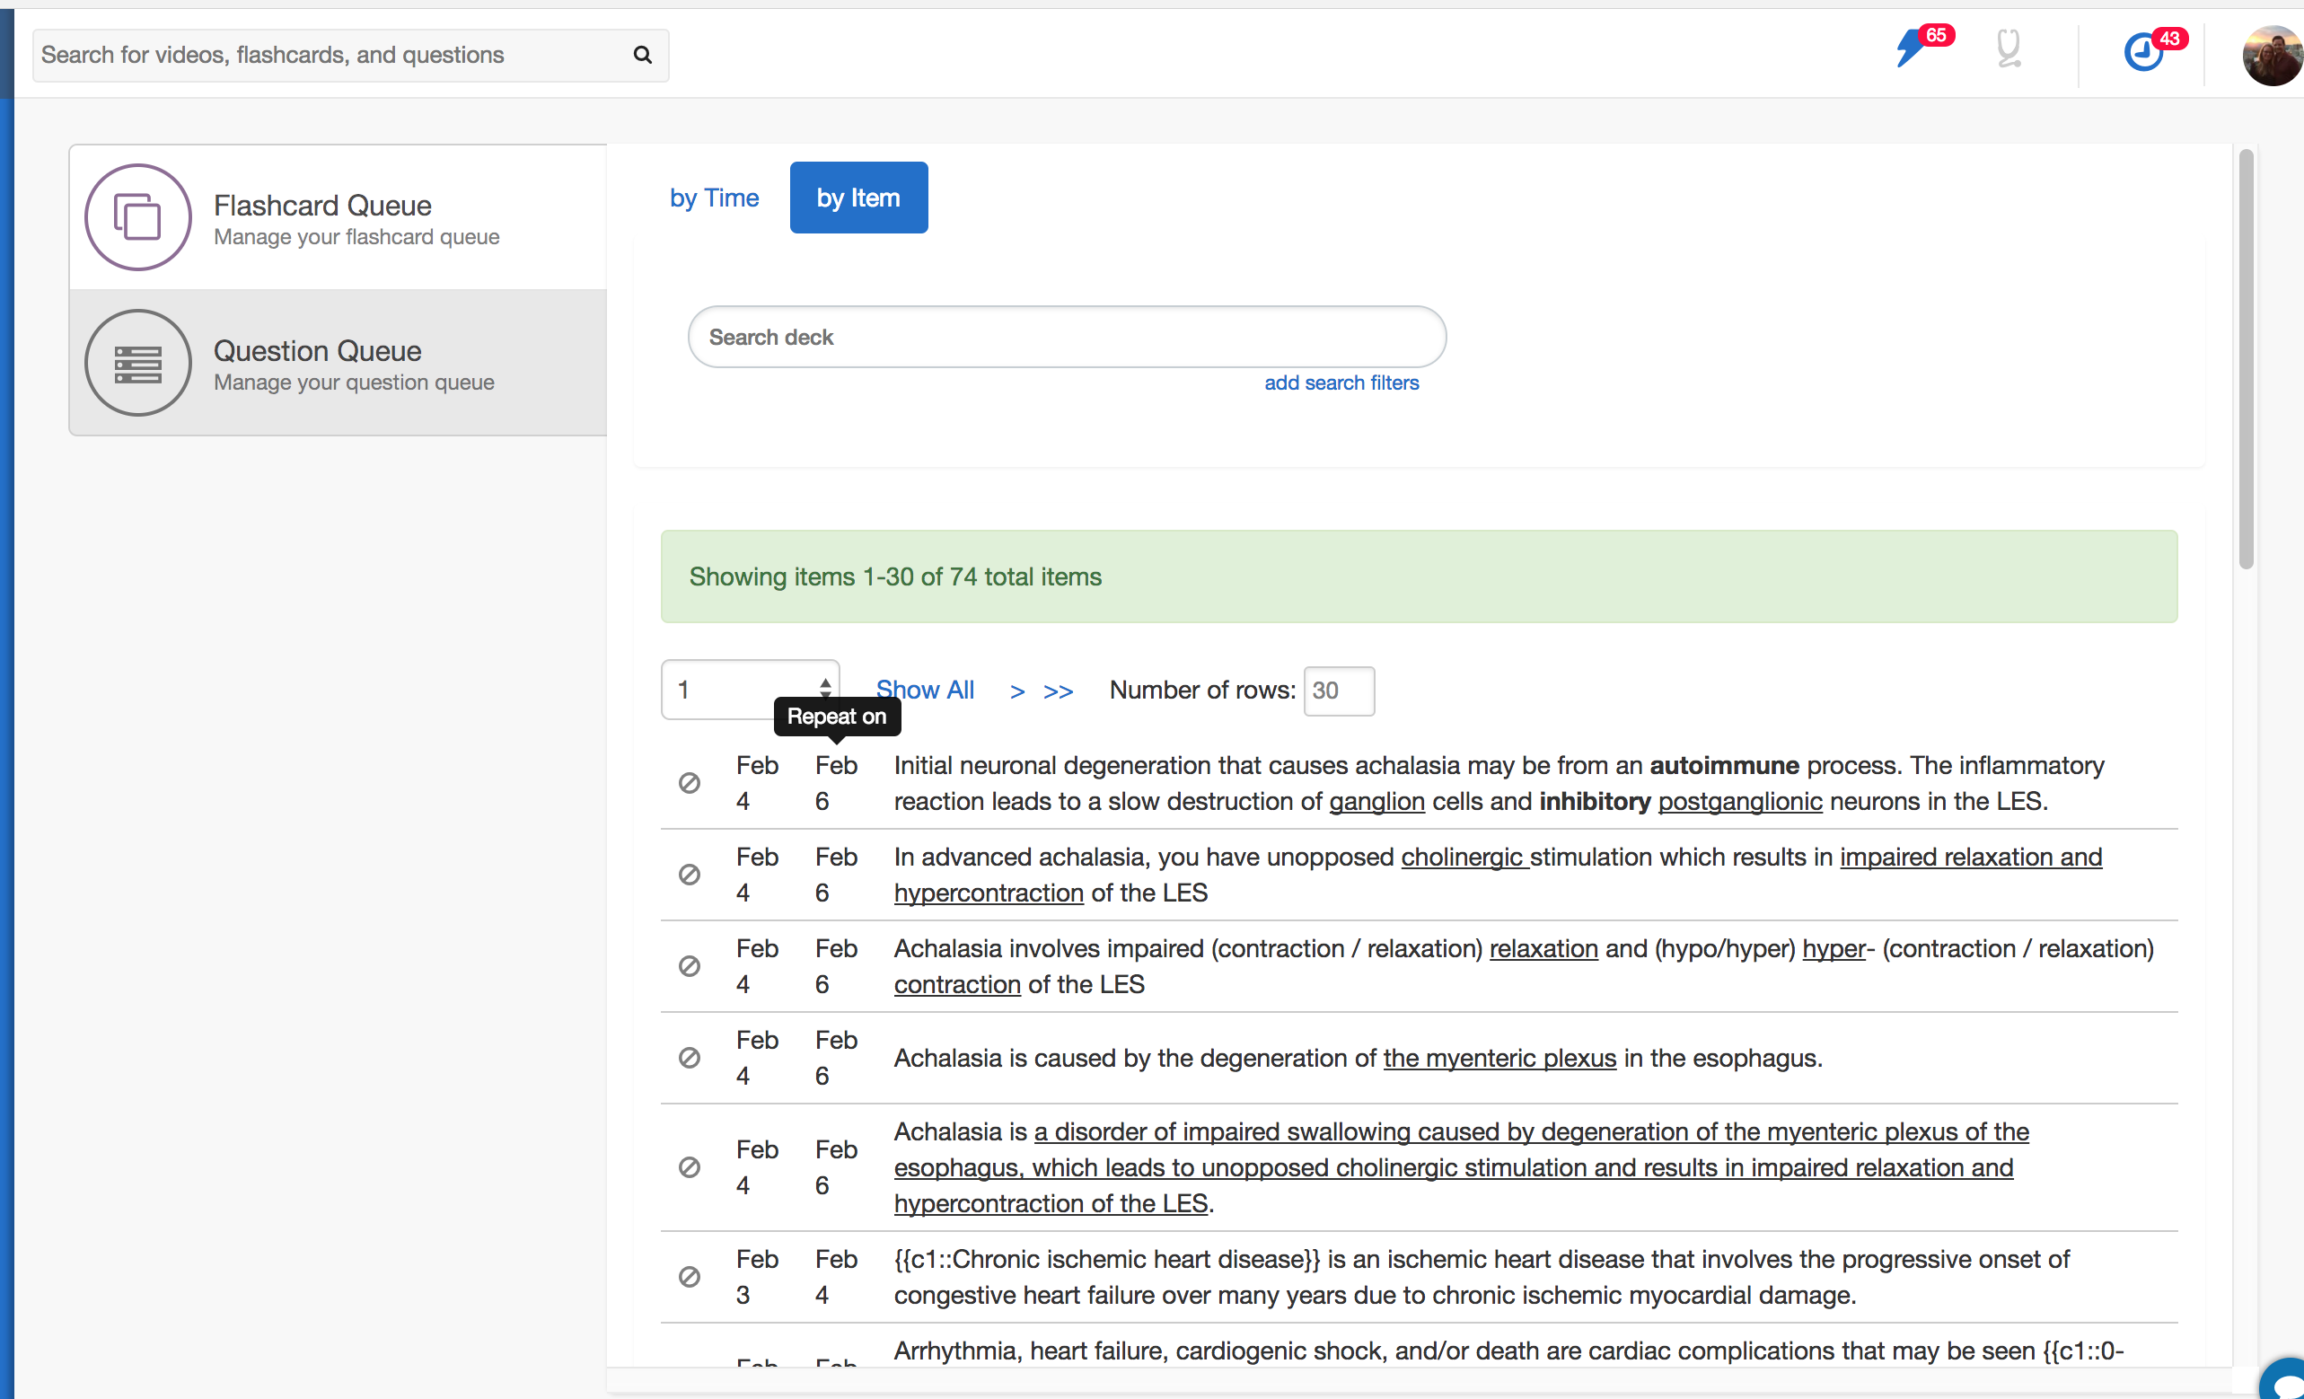This screenshot has width=2304, height=1399.
Task: Click the Search deck input field
Action: (x=1066, y=338)
